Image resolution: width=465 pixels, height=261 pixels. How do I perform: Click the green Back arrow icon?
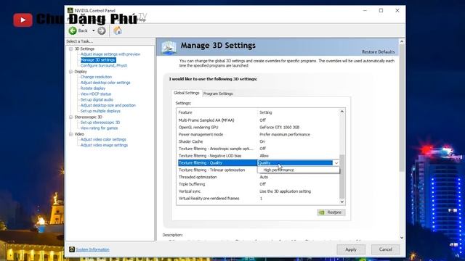[x=73, y=30]
